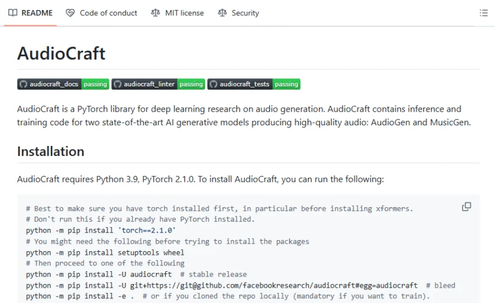Click 'AudioGen and MusicGen' in the description

tap(420, 122)
